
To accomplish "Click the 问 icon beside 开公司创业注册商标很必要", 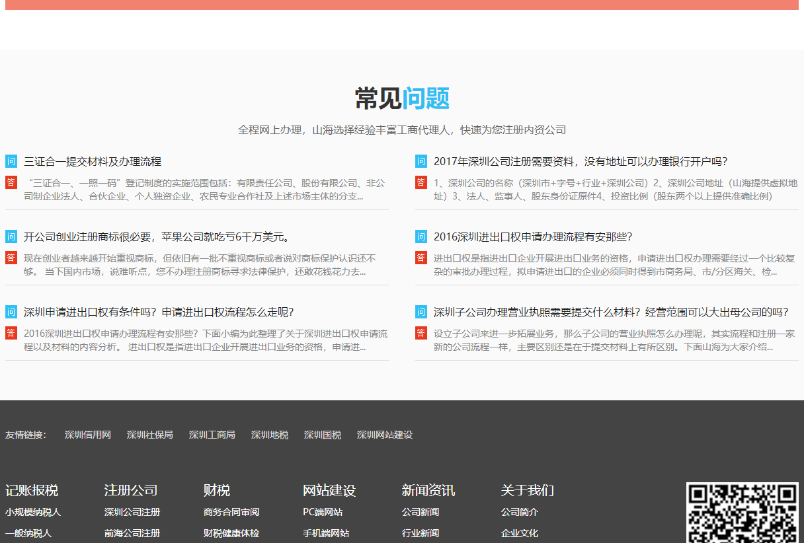I will 11,236.
